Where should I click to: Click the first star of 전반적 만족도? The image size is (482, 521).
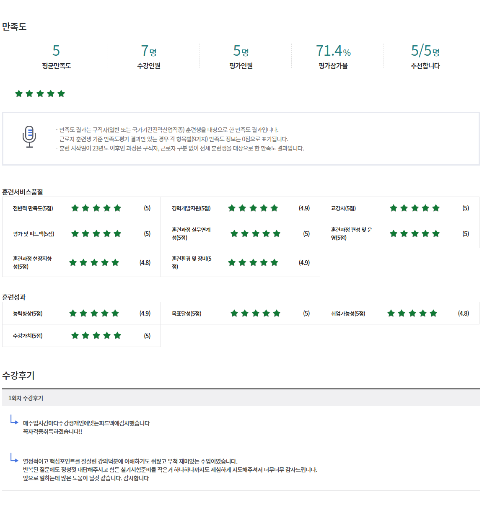[x=75, y=207]
